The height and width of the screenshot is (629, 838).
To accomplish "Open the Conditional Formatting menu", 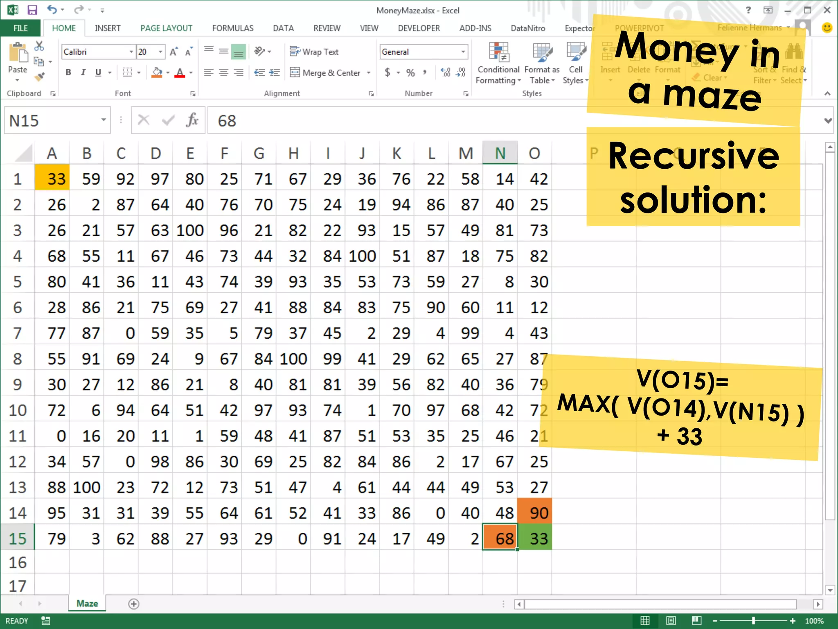I will [498, 63].
